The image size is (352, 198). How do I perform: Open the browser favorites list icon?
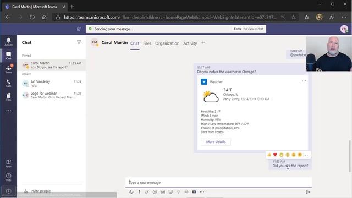[307, 17]
